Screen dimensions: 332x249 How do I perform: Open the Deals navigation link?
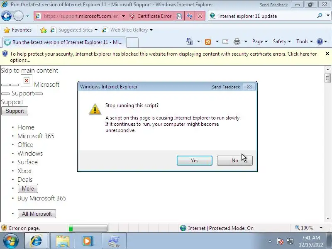click(x=25, y=180)
